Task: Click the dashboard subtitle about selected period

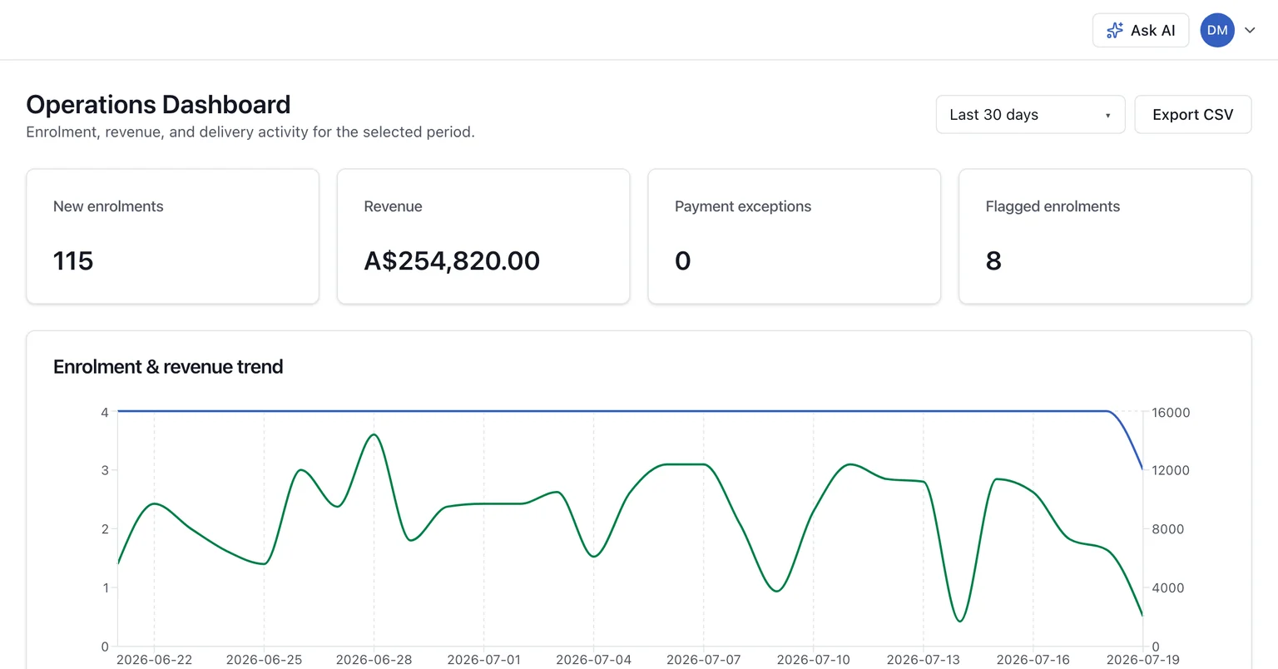Action: [x=250, y=132]
